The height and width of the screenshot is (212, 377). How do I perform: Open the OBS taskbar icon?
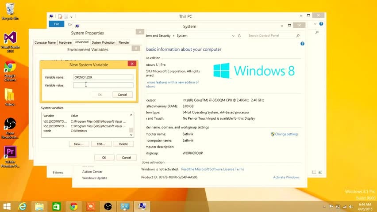[x=108, y=206]
